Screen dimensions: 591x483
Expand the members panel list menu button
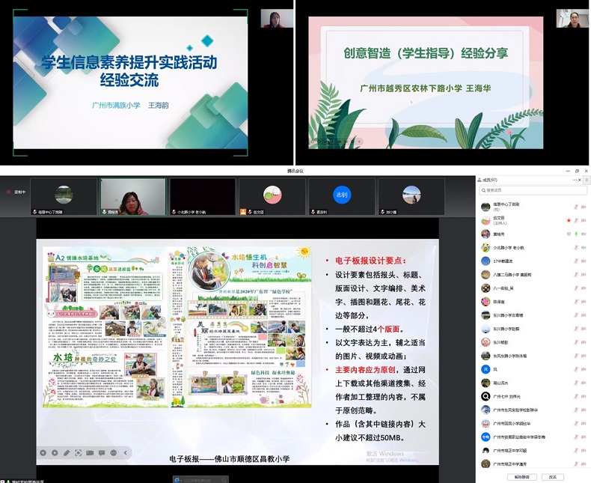(x=587, y=180)
